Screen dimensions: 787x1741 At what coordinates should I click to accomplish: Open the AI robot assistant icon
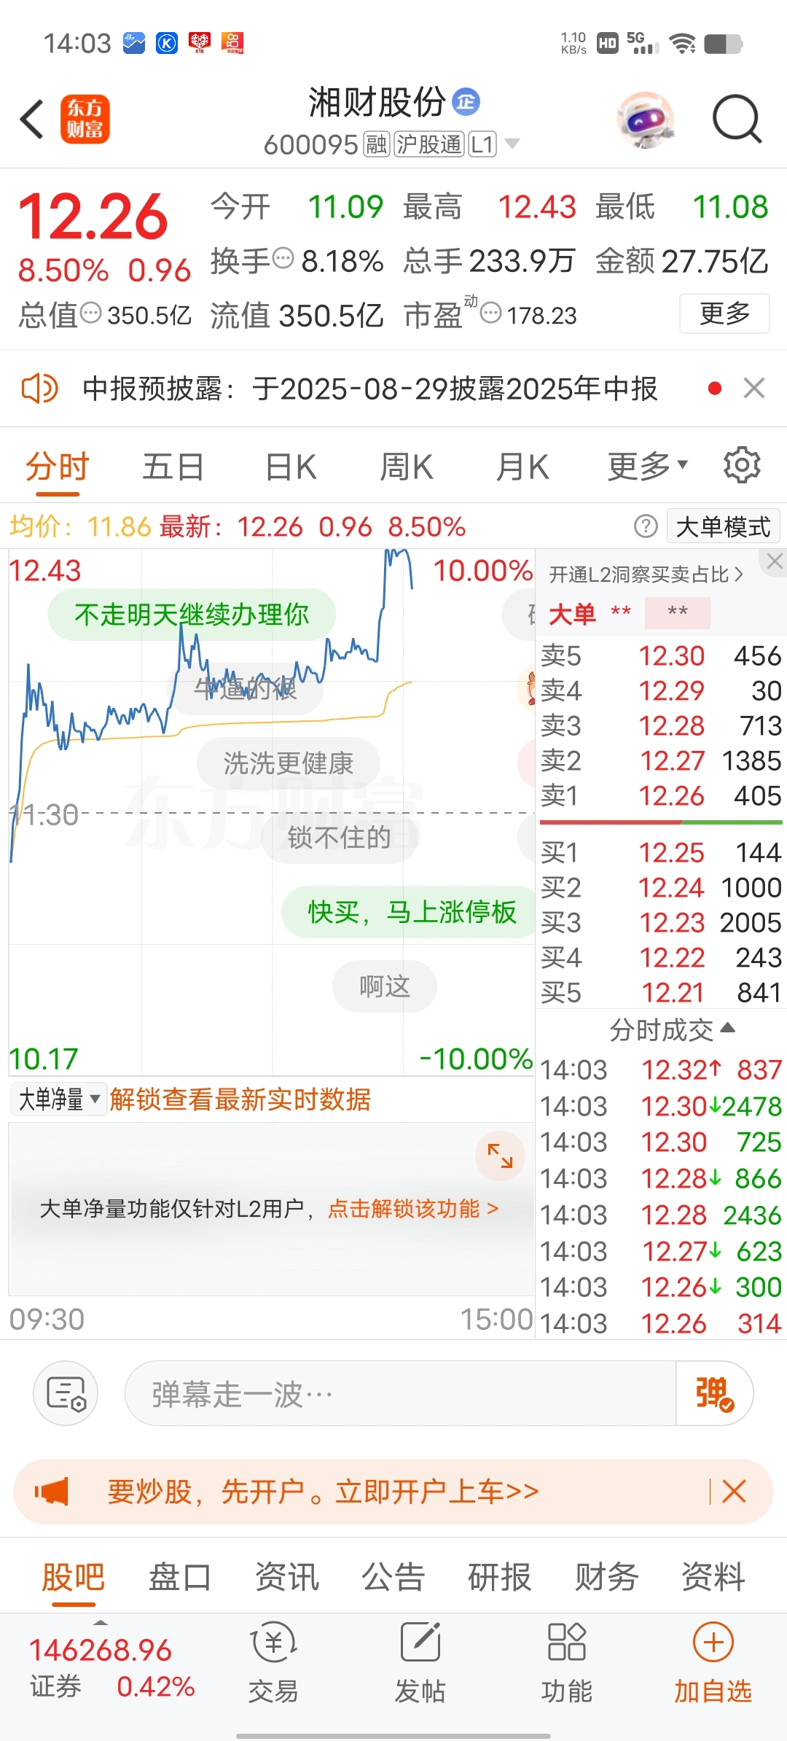[646, 120]
